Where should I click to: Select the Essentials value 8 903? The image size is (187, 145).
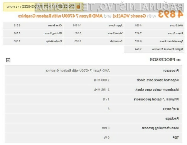click(78, 41)
